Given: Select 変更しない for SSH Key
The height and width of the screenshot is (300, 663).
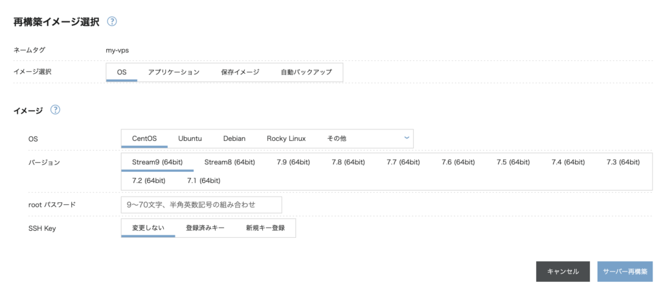Looking at the screenshot, I should tap(148, 228).
